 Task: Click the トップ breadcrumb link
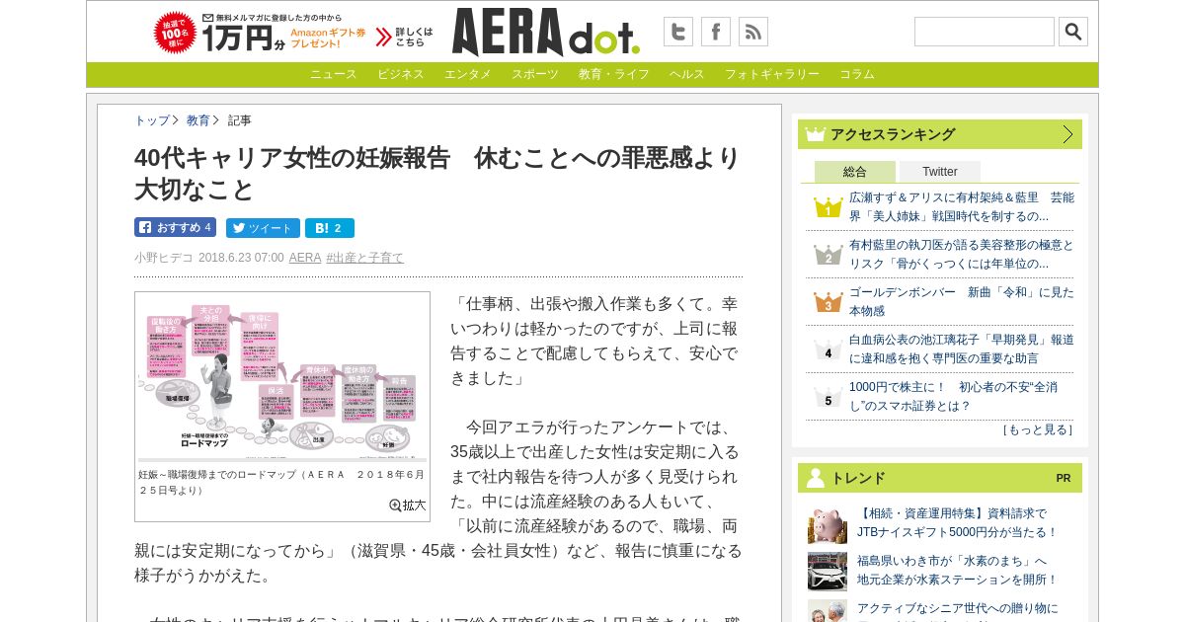(152, 120)
